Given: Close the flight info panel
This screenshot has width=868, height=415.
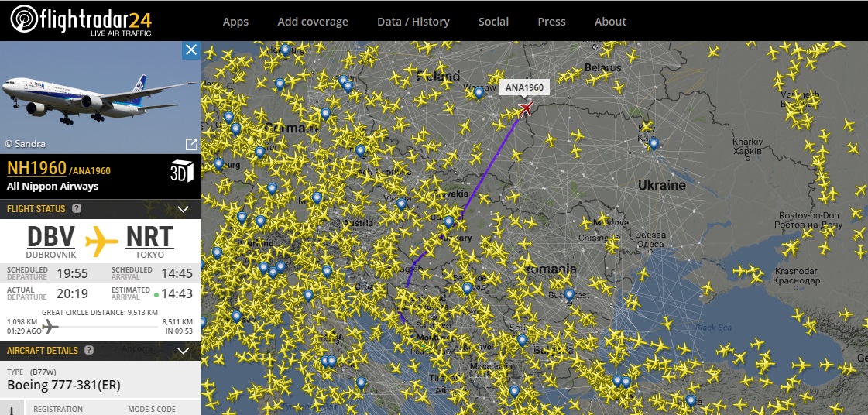Looking at the screenshot, I should (x=191, y=50).
